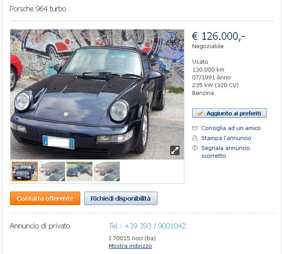282x254 pixels.
Task: Click the envelope icon beside Consiglia ad un amico
Action: [x=195, y=128]
